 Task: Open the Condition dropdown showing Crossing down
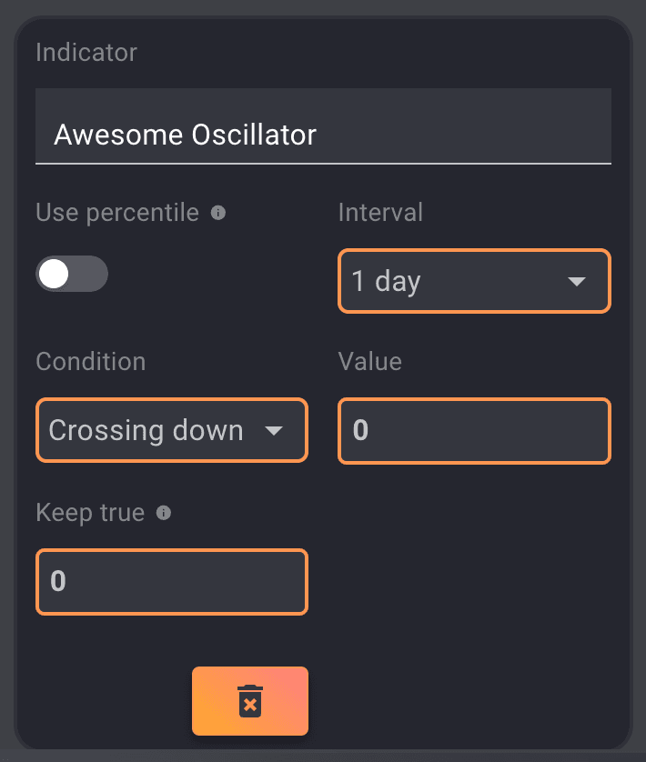point(171,431)
